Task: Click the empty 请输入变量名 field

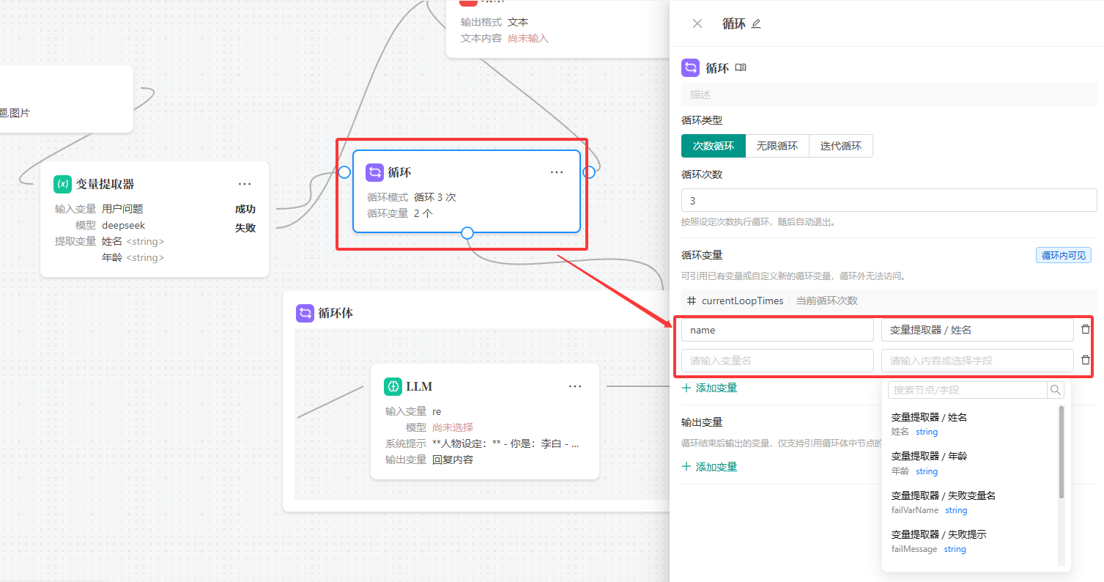Action: (x=777, y=361)
